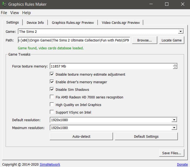The image size is (190, 167).
Task: Open the File menu
Action: pos(4,13)
